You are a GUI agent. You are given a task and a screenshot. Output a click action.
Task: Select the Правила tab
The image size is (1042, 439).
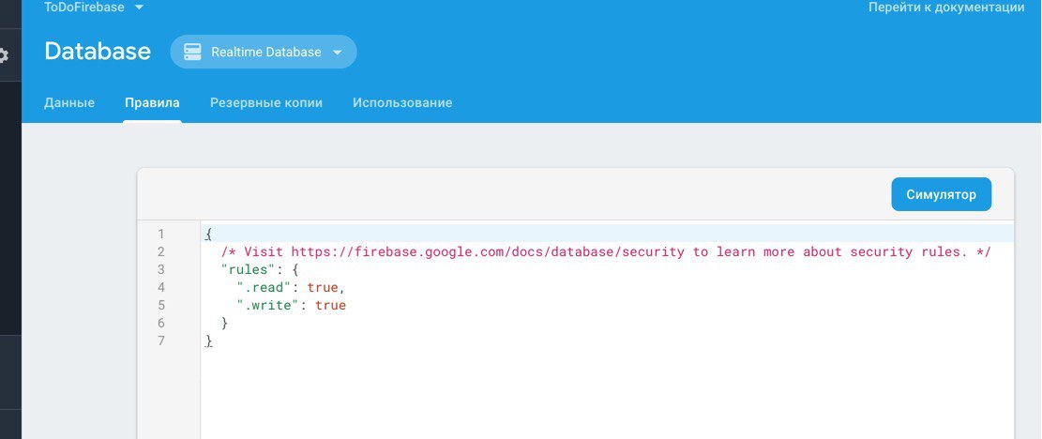(x=152, y=103)
